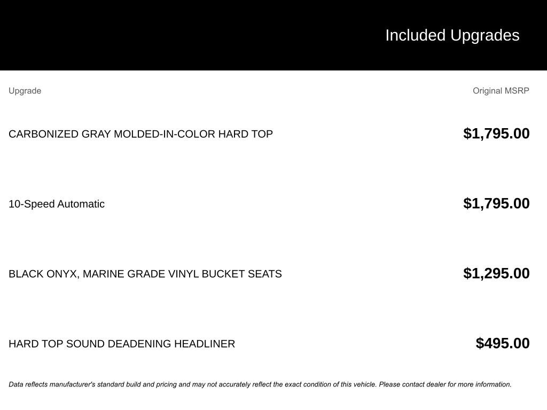Click the manufacturer data disclaimer text
This screenshot has height=410, width=547.
192,384
